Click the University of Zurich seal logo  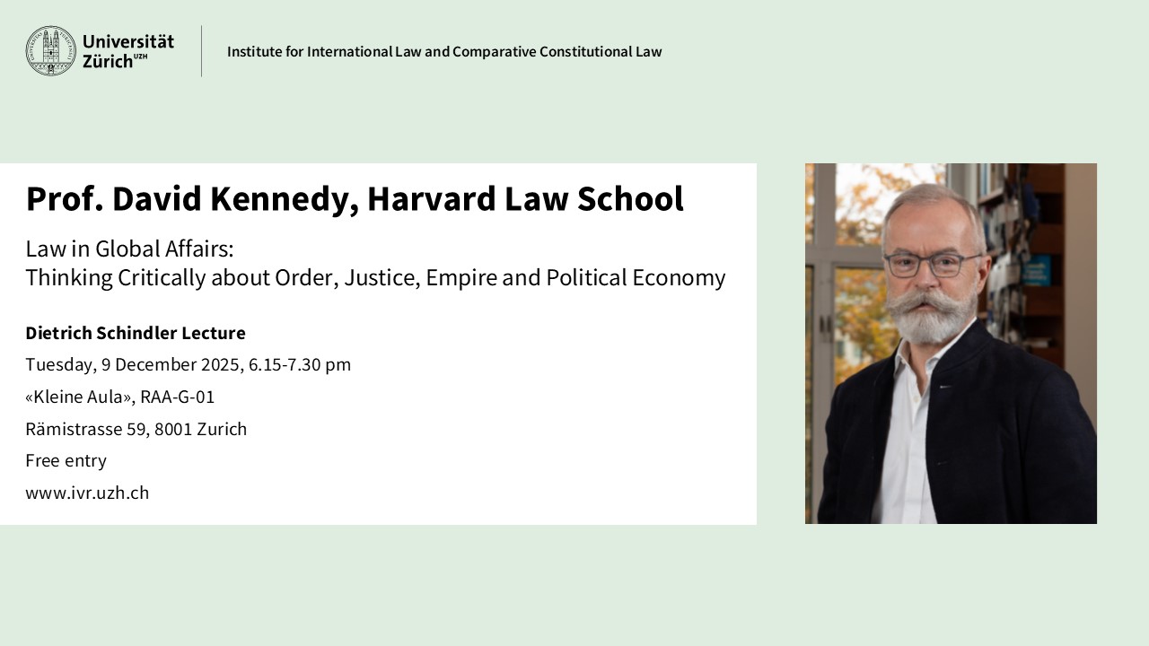[50, 51]
